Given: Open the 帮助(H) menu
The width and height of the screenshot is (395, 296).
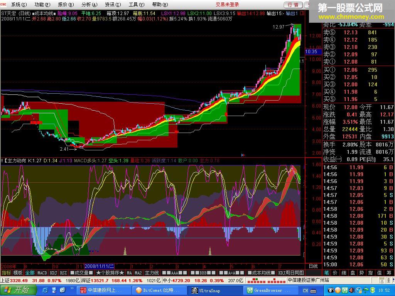Looking at the screenshot, I should pos(160,5).
